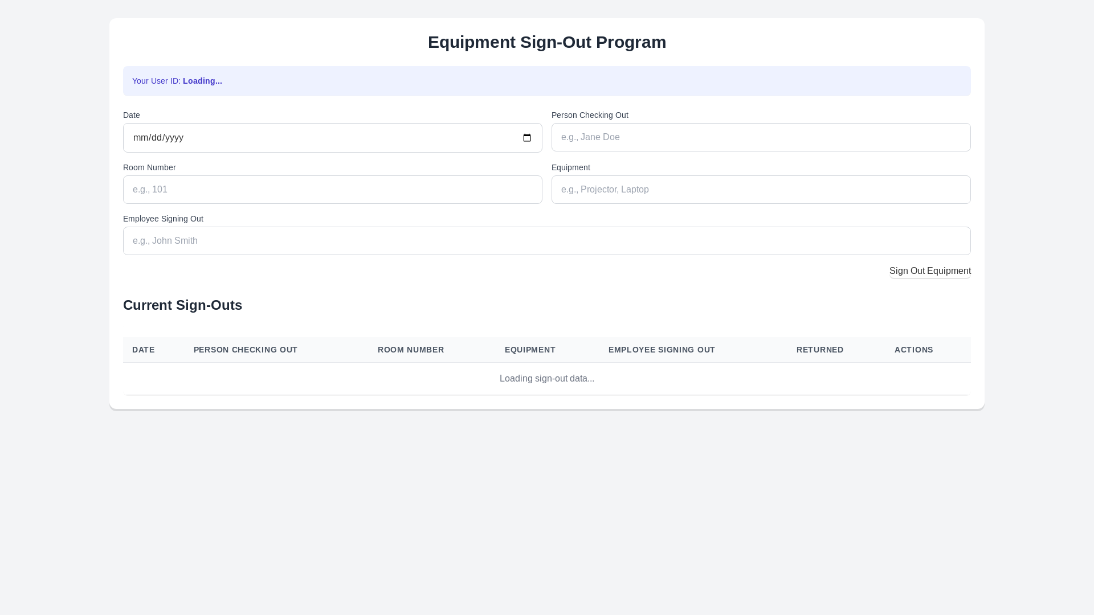1094x615 pixels.
Task: Click the 'Person Checking Out' field label
Action: [x=590, y=115]
